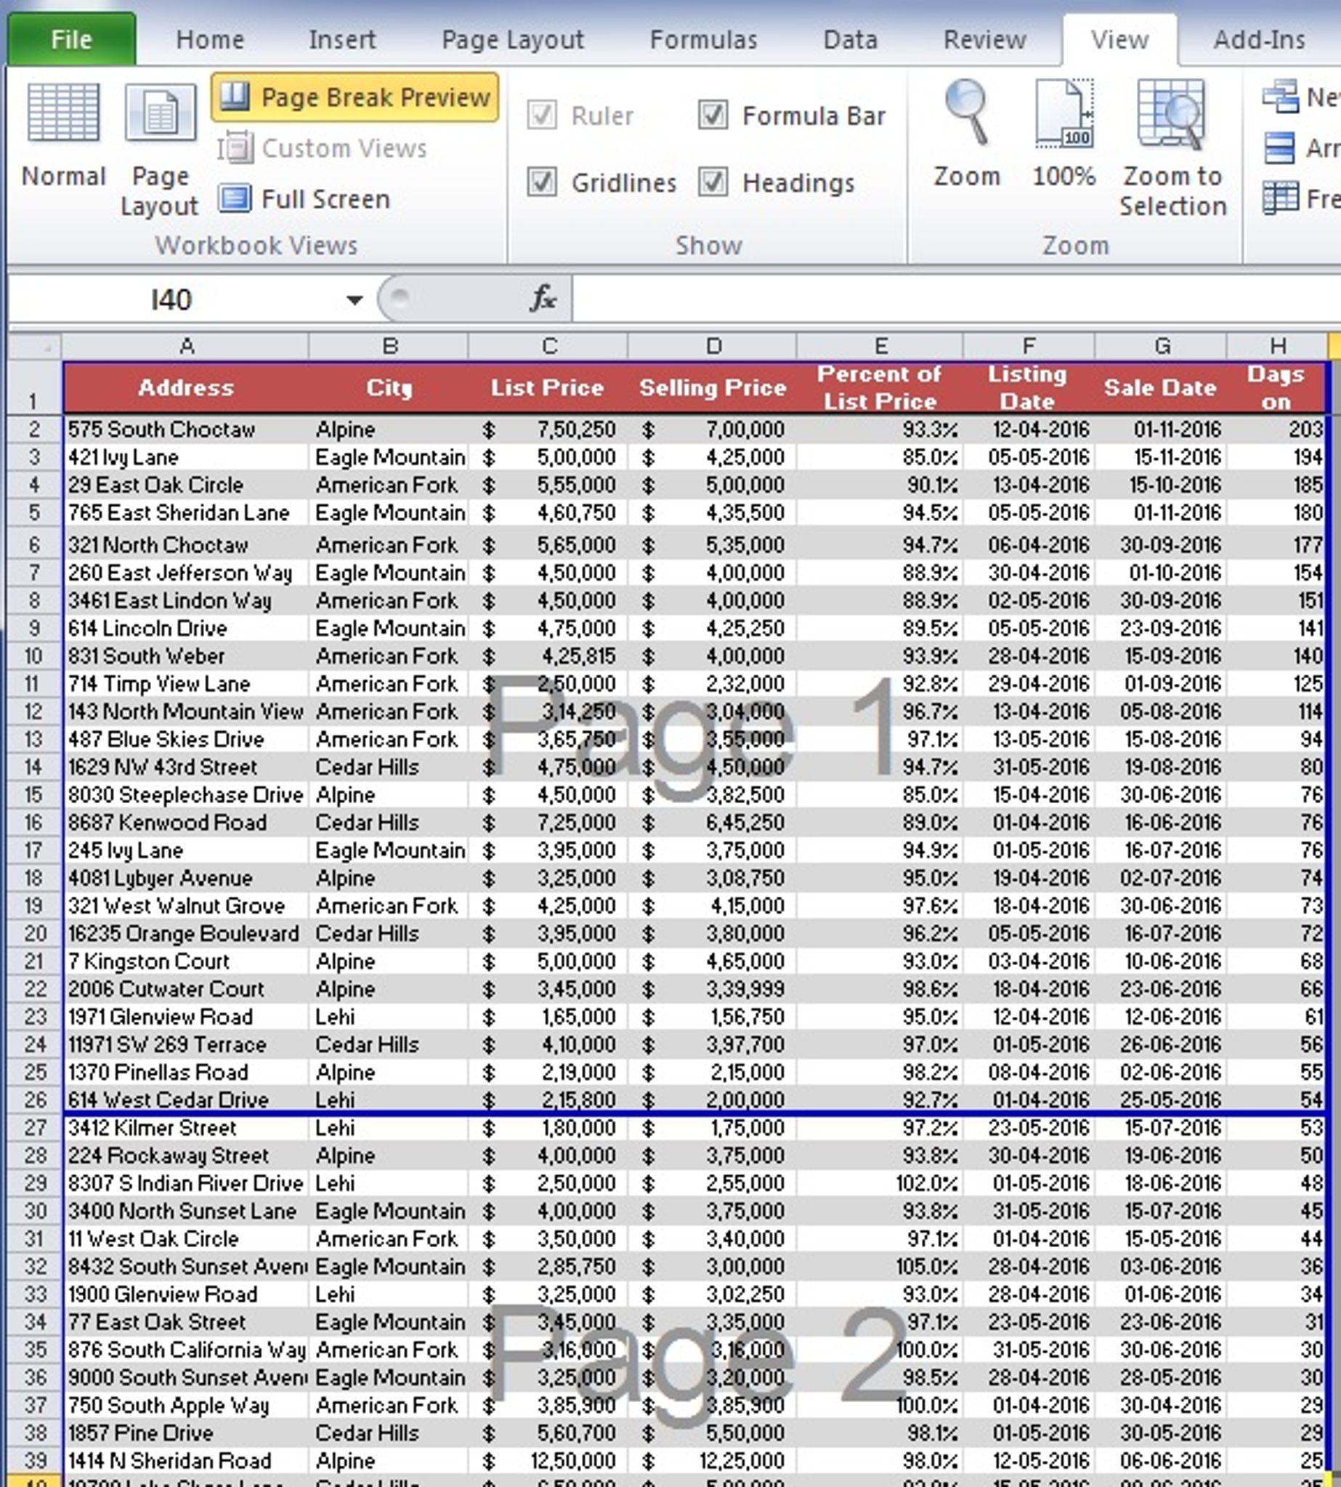Click the Select All corner button
The image size is (1341, 1487).
(x=35, y=345)
